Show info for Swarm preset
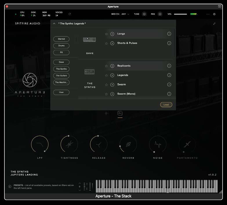Image resolution: width=227 pixels, height=205 pixels. point(169,85)
